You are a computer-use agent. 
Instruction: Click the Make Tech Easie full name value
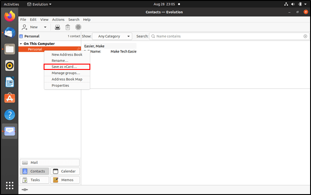(123, 51)
